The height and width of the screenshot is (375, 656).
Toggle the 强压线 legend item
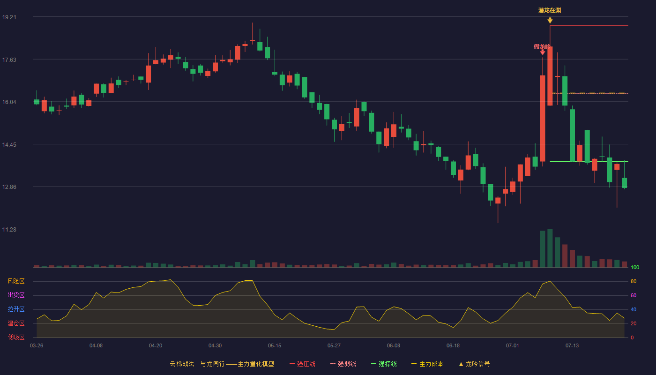302,364
